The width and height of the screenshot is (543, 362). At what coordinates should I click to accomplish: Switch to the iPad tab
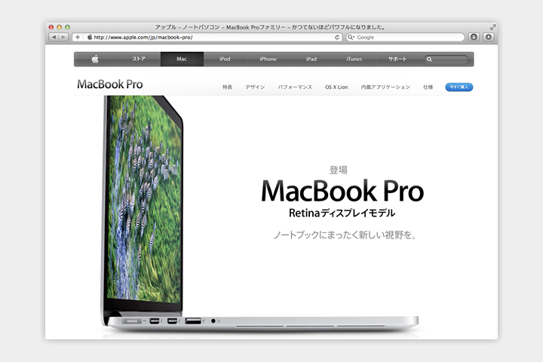click(311, 59)
